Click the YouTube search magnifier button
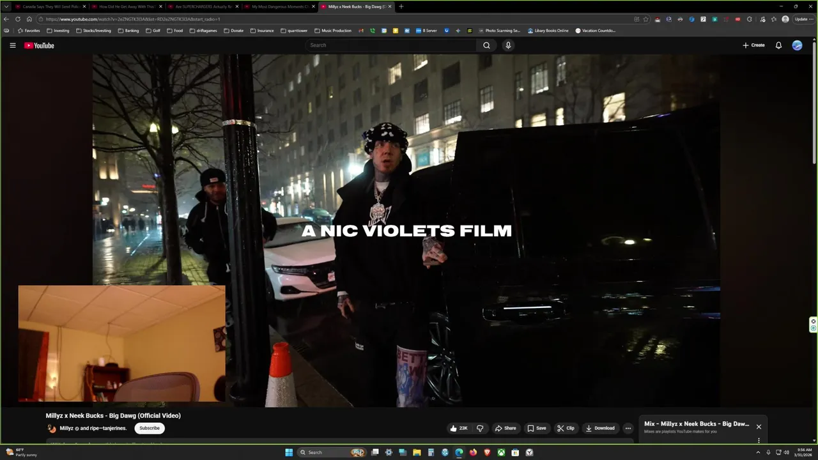Image resolution: width=818 pixels, height=460 pixels. click(x=486, y=45)
